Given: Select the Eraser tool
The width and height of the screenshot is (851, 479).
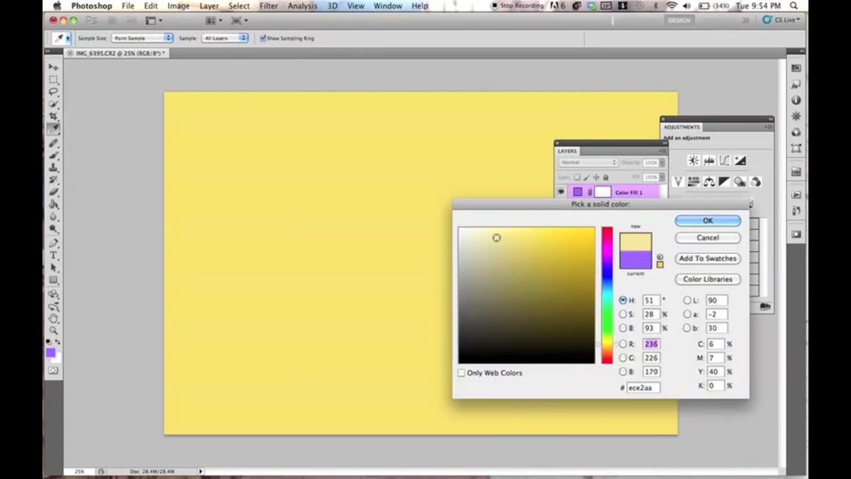Looking at the screenshot, I should pos(53,192).
